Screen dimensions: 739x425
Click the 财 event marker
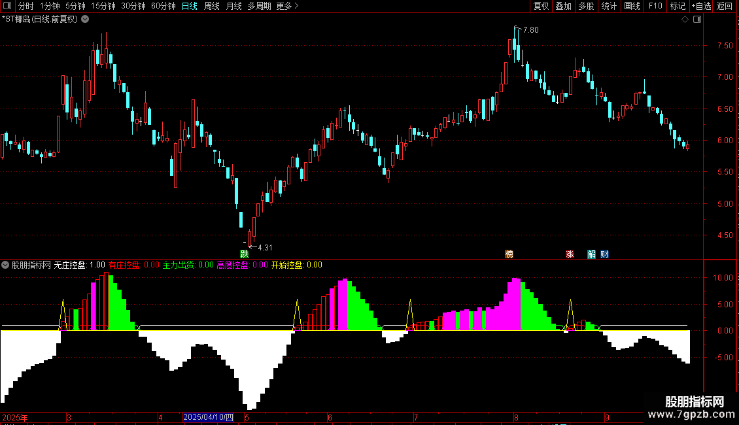[x=604, y=254]
